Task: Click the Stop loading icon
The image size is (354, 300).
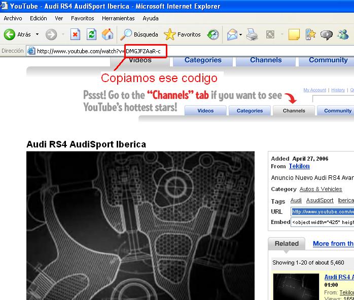Action: click(75, 34)
